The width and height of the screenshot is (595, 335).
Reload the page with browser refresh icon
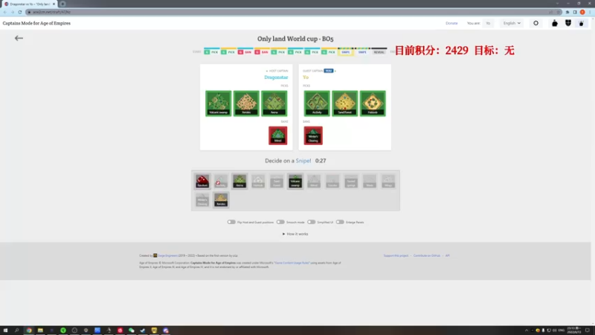pyautogui.click(x=20, y=12)
